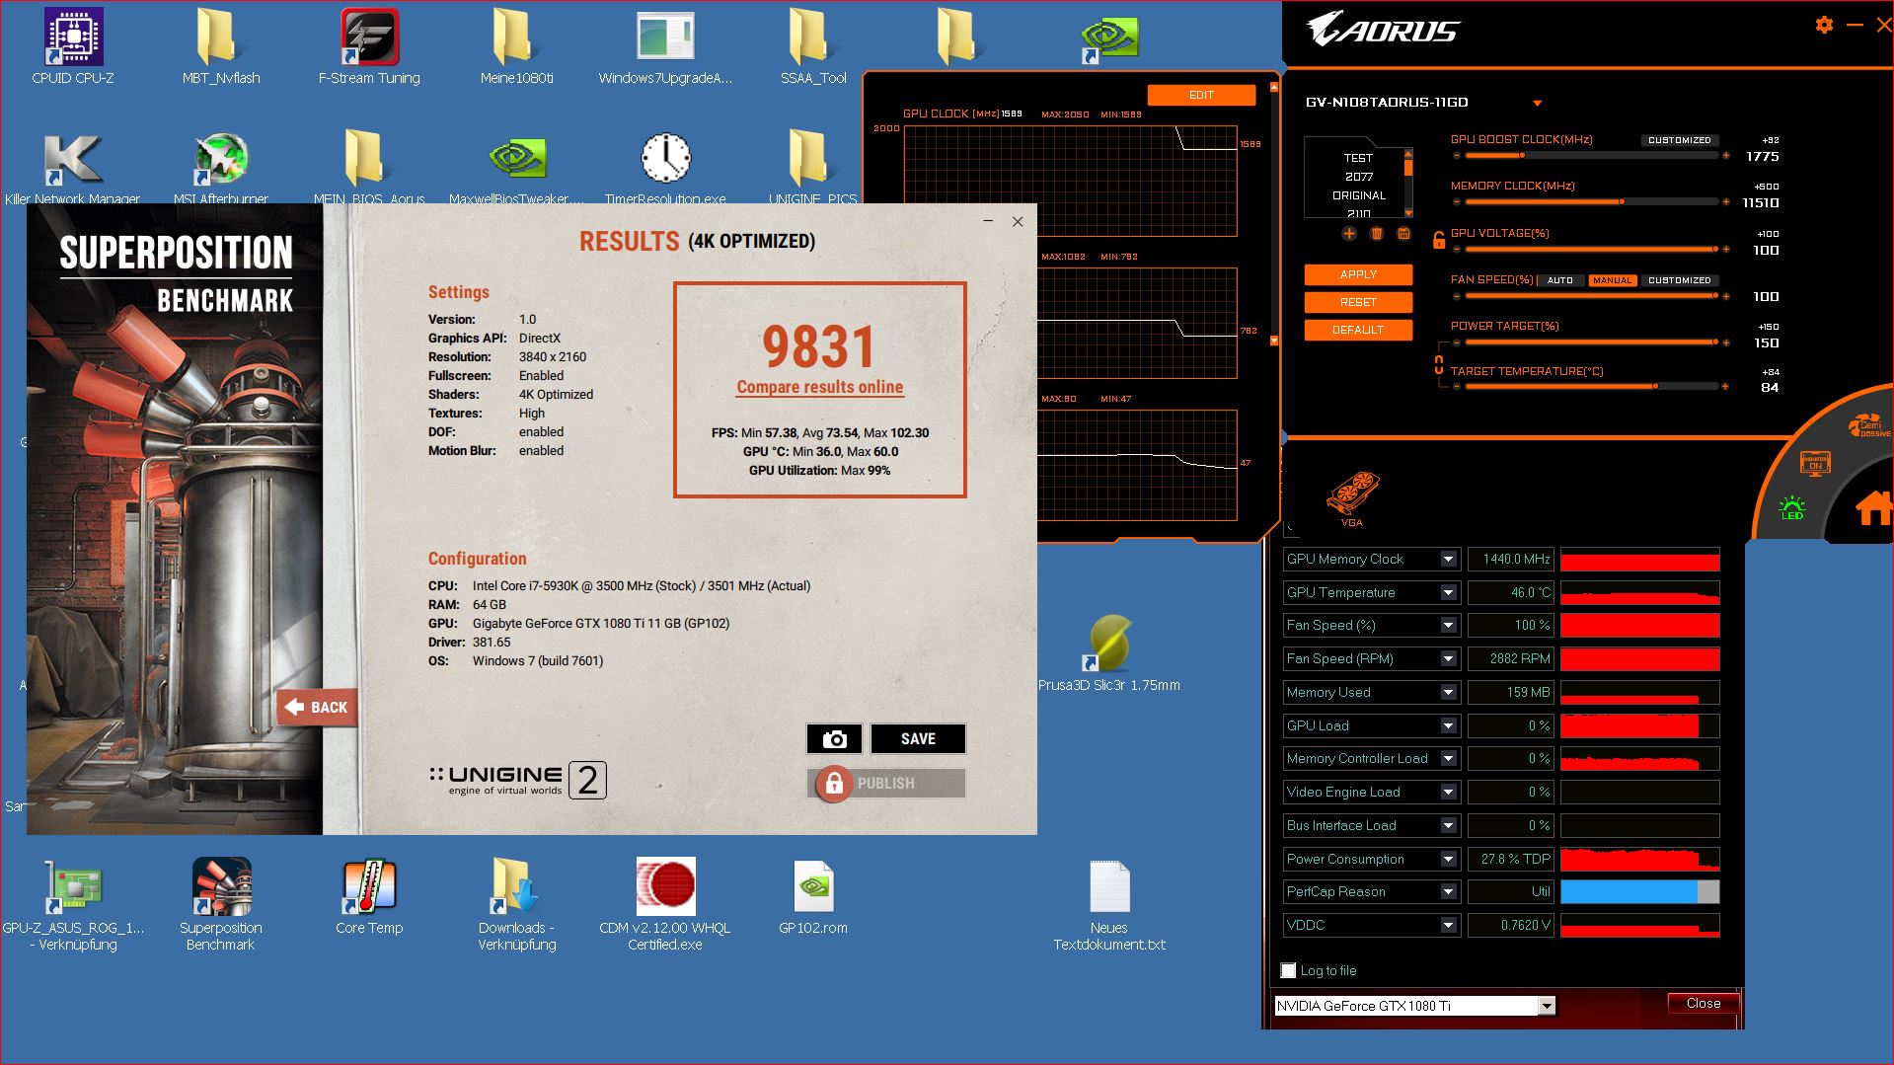The width and height of the screenshot is (1894, 1065).
Task: Click the BACK arrow in Superposition
Action: click(x=317, y=707)
